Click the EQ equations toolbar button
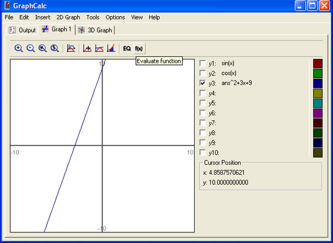Image resolution: width=333 pixels, height=243 pixels. (x=127, y=48)
